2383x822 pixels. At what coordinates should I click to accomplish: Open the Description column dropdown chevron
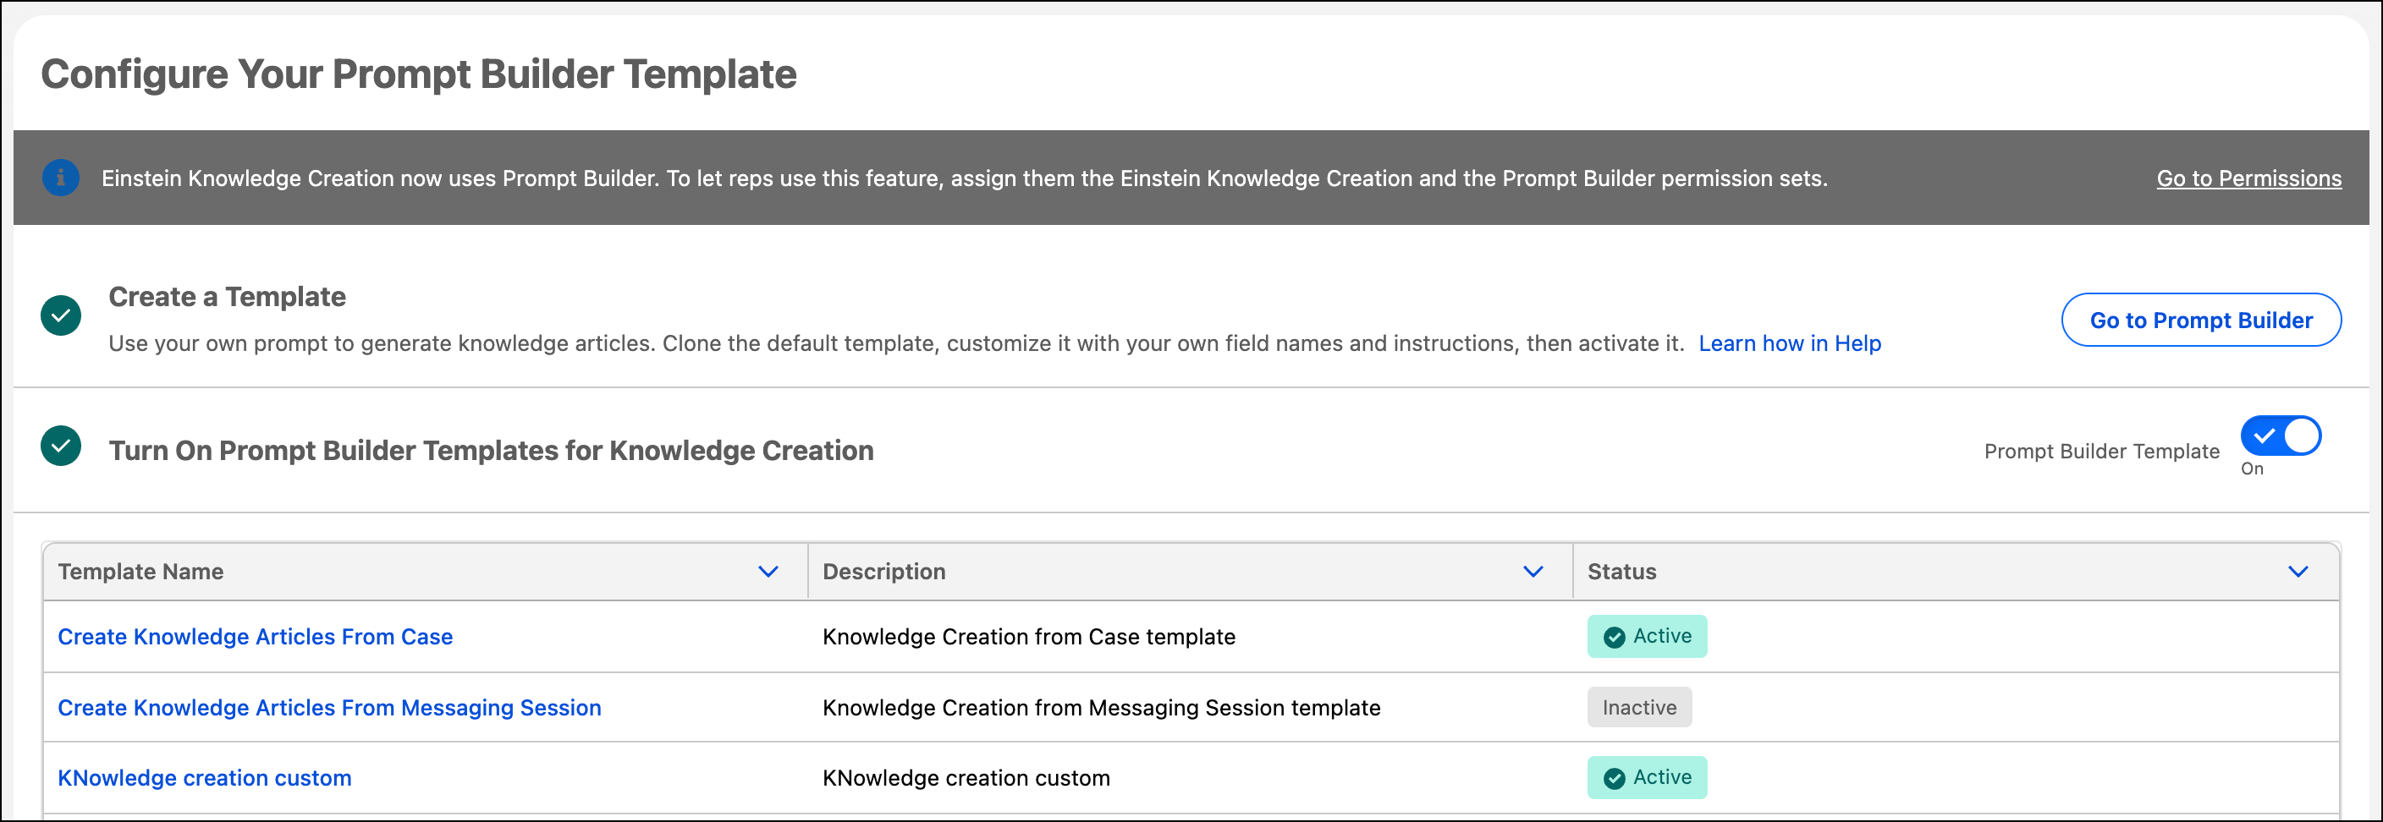[1533, 572]
